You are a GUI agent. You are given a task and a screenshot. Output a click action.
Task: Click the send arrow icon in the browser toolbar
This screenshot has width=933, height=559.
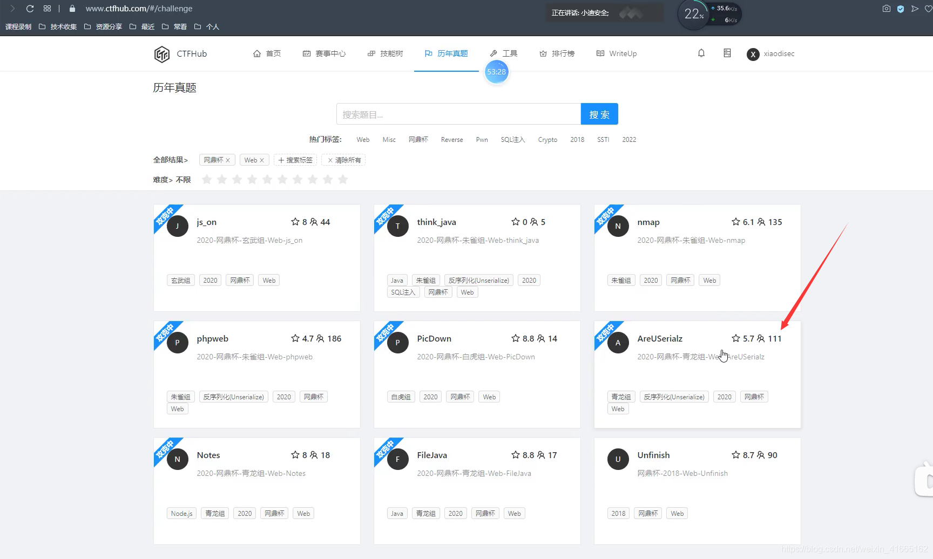pos(915,9)
